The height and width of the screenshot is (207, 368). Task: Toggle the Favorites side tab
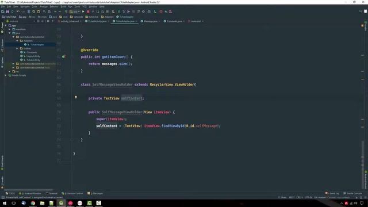[2, 182]
